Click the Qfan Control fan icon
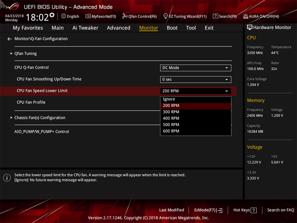 pos(125,16)
